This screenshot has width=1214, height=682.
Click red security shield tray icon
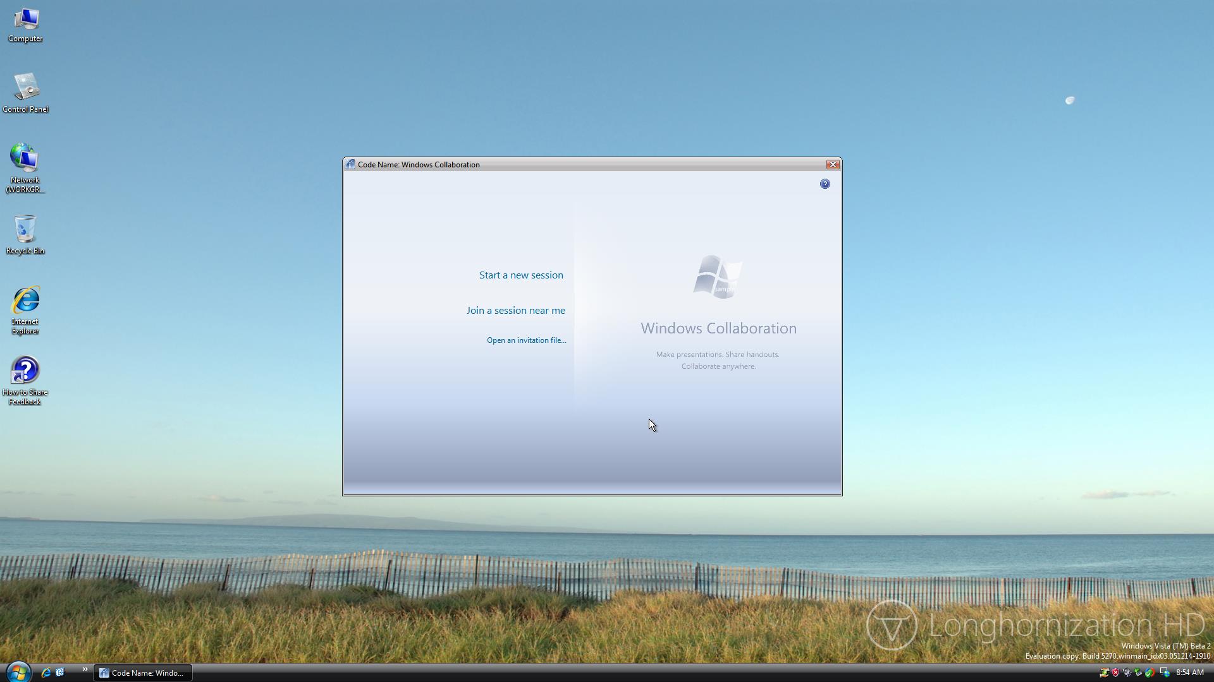pyautogui.click(x=1115, y=673)
